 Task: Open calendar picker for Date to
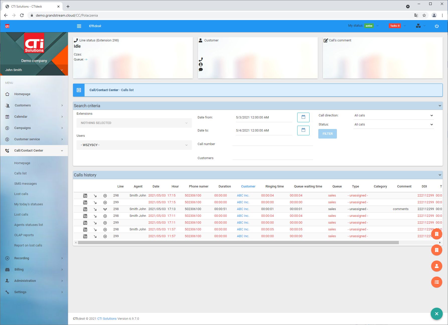point(303,130)
